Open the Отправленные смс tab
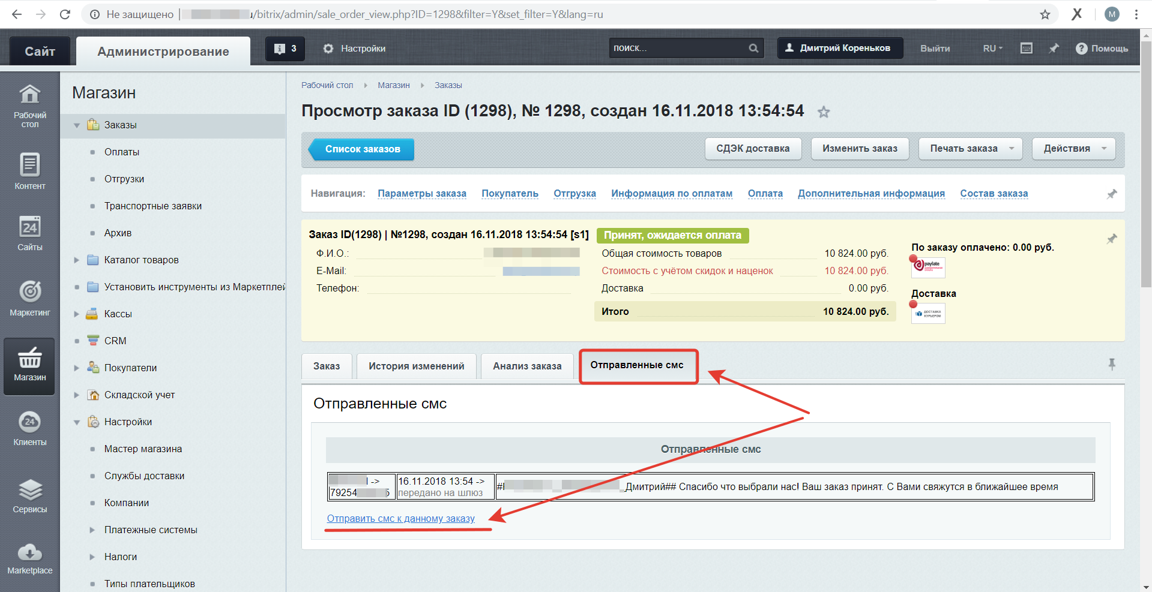The width and height of the screenshot is (1152, 592). [637, 365]
